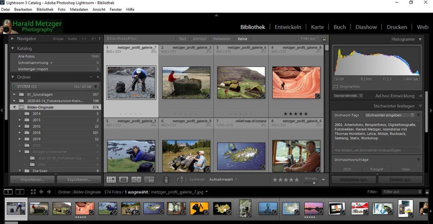
Task: Click the Importieren button
Action: pyautogui.click(x=32, y=180)
